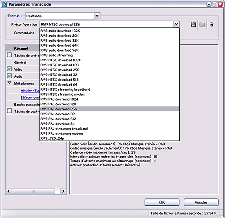The width and height of the screenshot is (225, 218).
Task: Click the sidebar horizontal scrollbar thumb
Action: click(x=33, y=191)
